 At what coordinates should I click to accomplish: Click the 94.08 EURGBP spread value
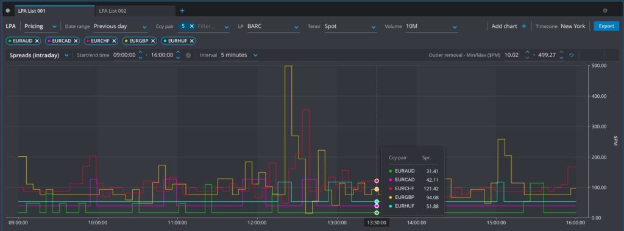pos(432,198)
